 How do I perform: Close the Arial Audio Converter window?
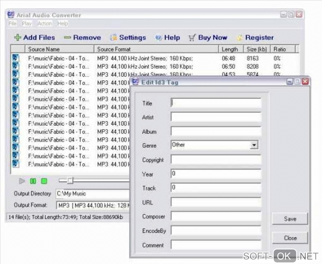[x=299, y=15]
